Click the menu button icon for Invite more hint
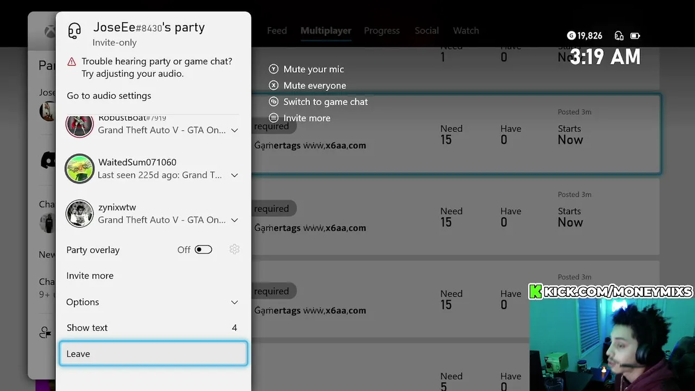This screenshot has width=695, height=391. point(274,118)
